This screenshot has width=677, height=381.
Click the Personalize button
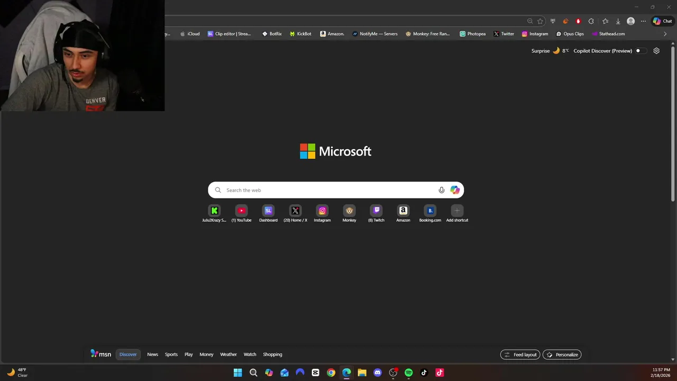(562, 355)
